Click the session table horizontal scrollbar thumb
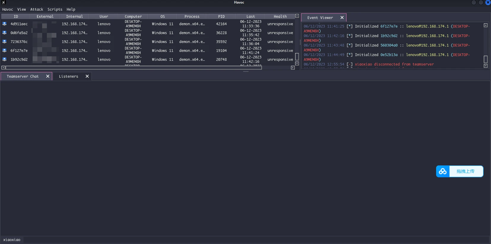The height and width of the screenshot is (244, 491). 134,68
